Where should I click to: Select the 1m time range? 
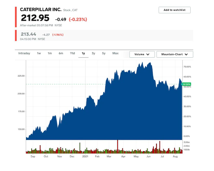point(50,53)
